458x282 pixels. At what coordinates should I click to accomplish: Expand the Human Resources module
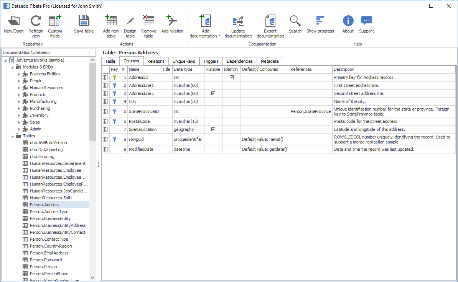click(x=19, y=88)
